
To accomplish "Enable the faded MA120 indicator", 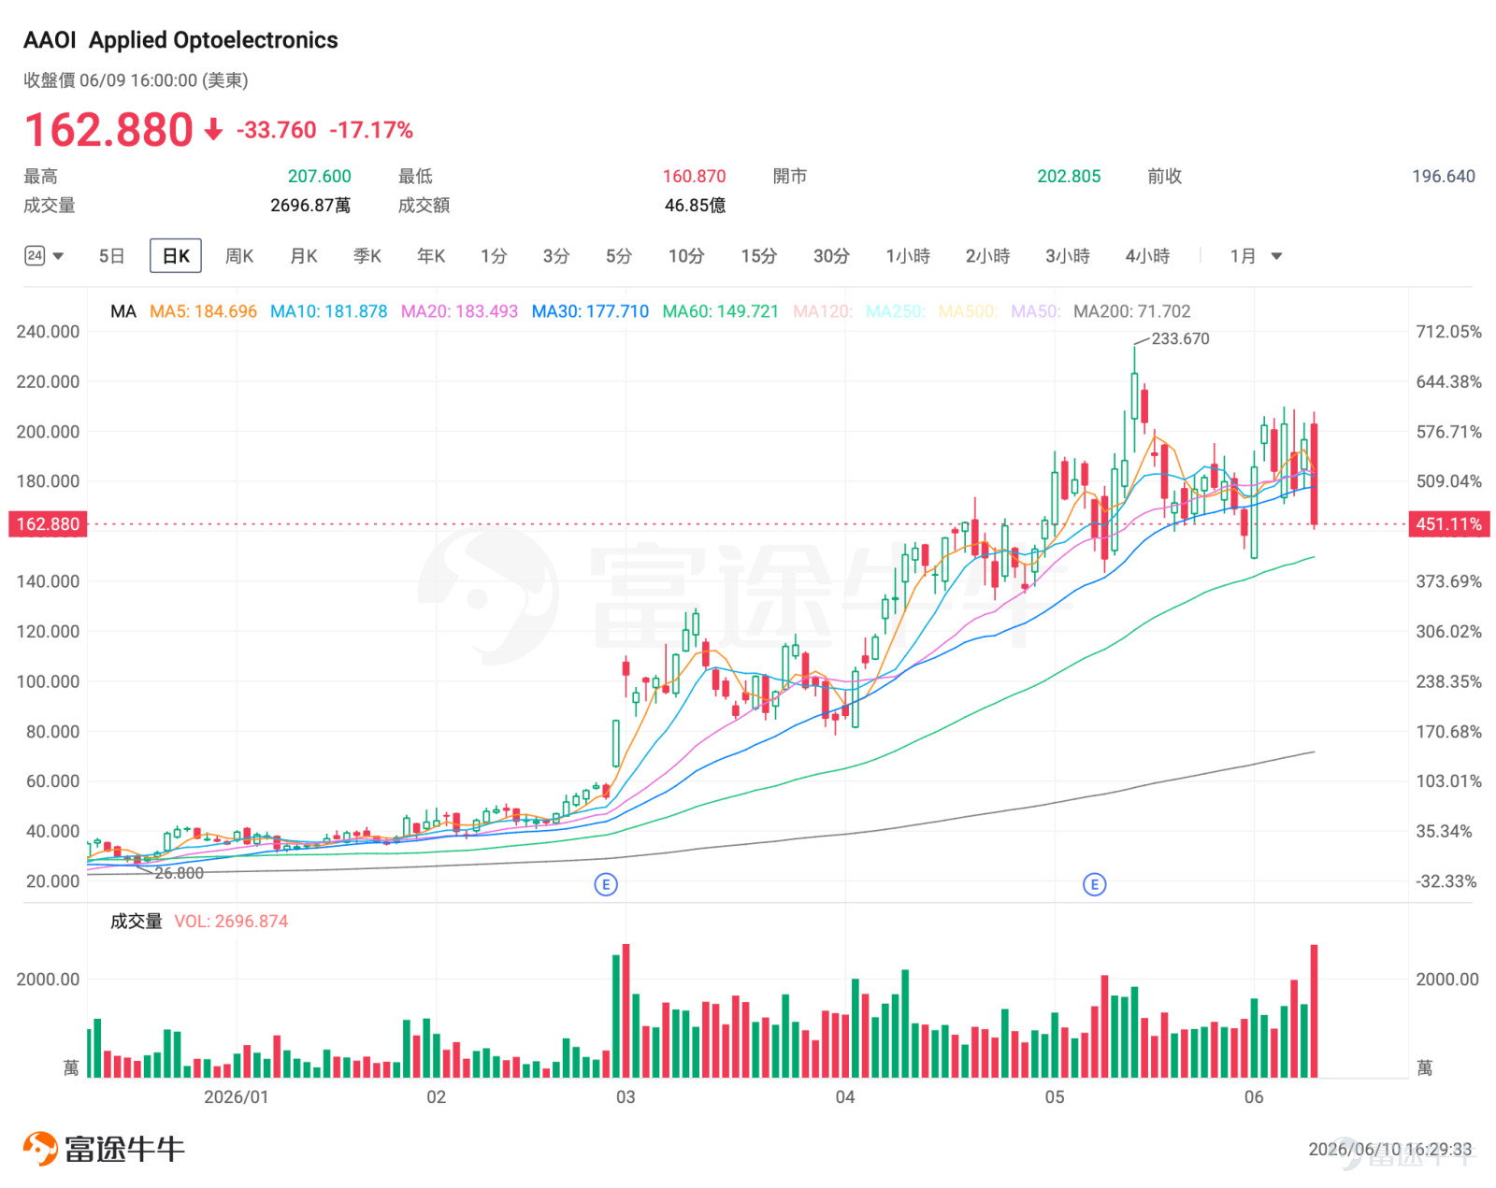I will coord(823,311).
